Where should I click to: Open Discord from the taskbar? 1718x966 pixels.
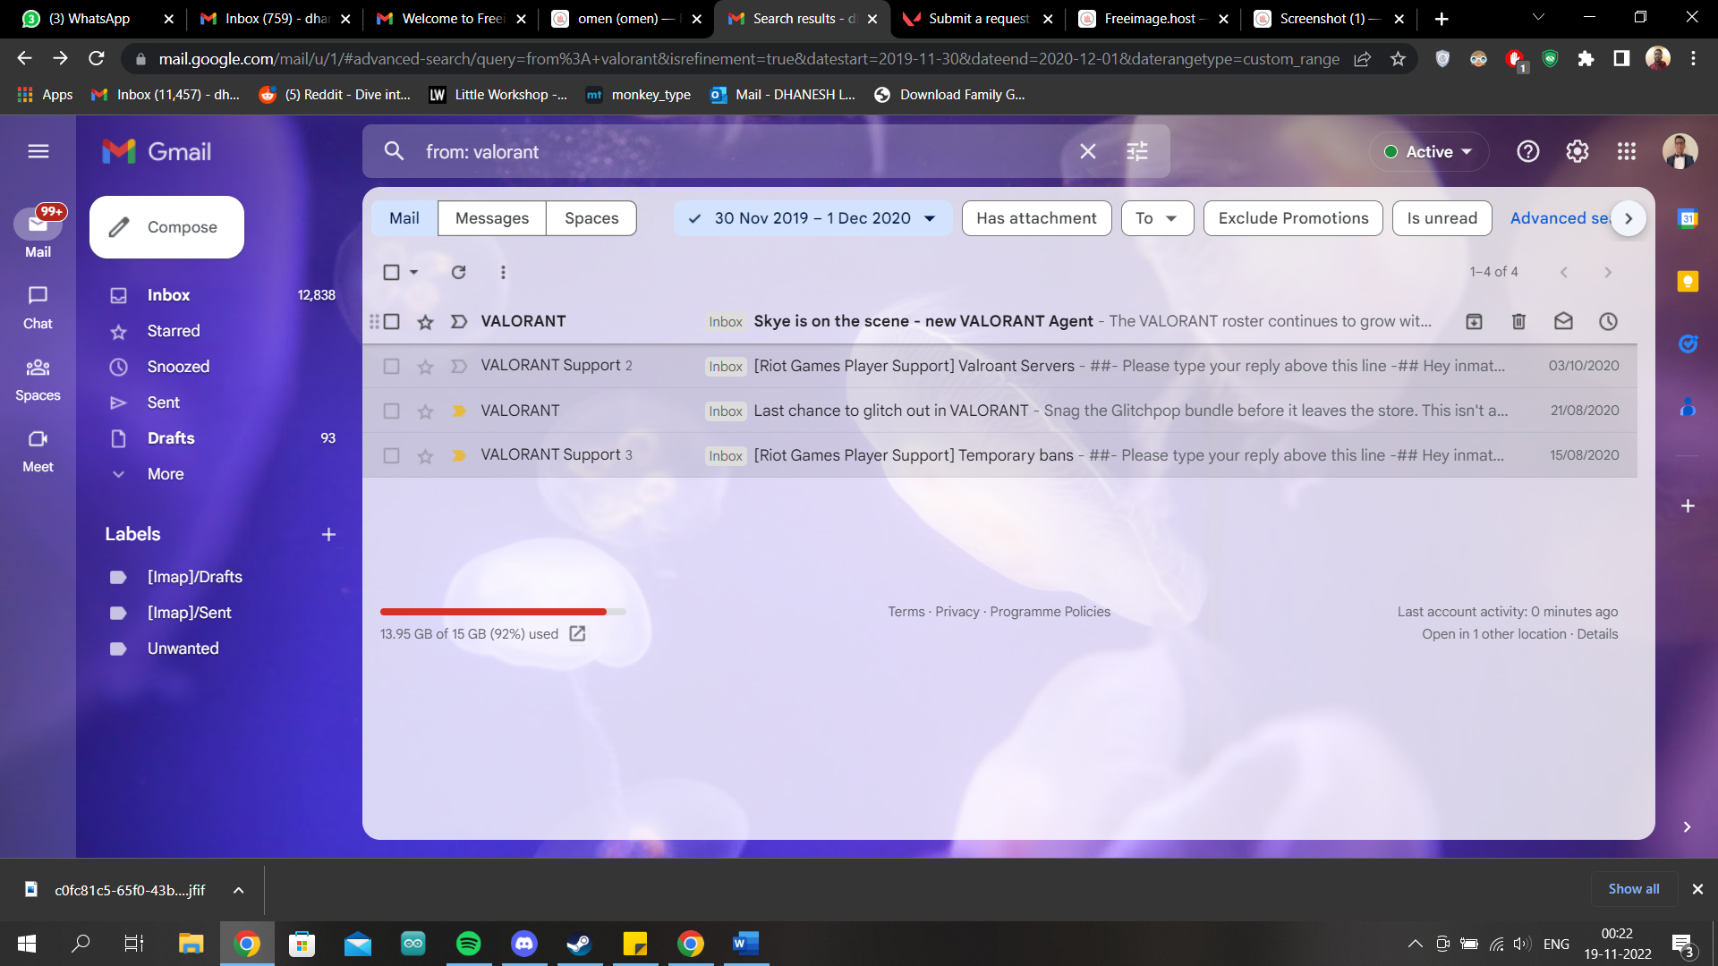523,943
